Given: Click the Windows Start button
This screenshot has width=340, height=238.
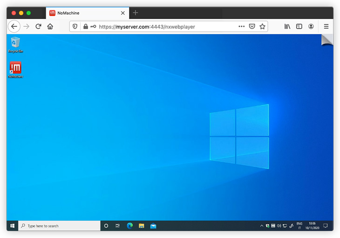Looking at the screenshot, I should (x=12, y=226).
